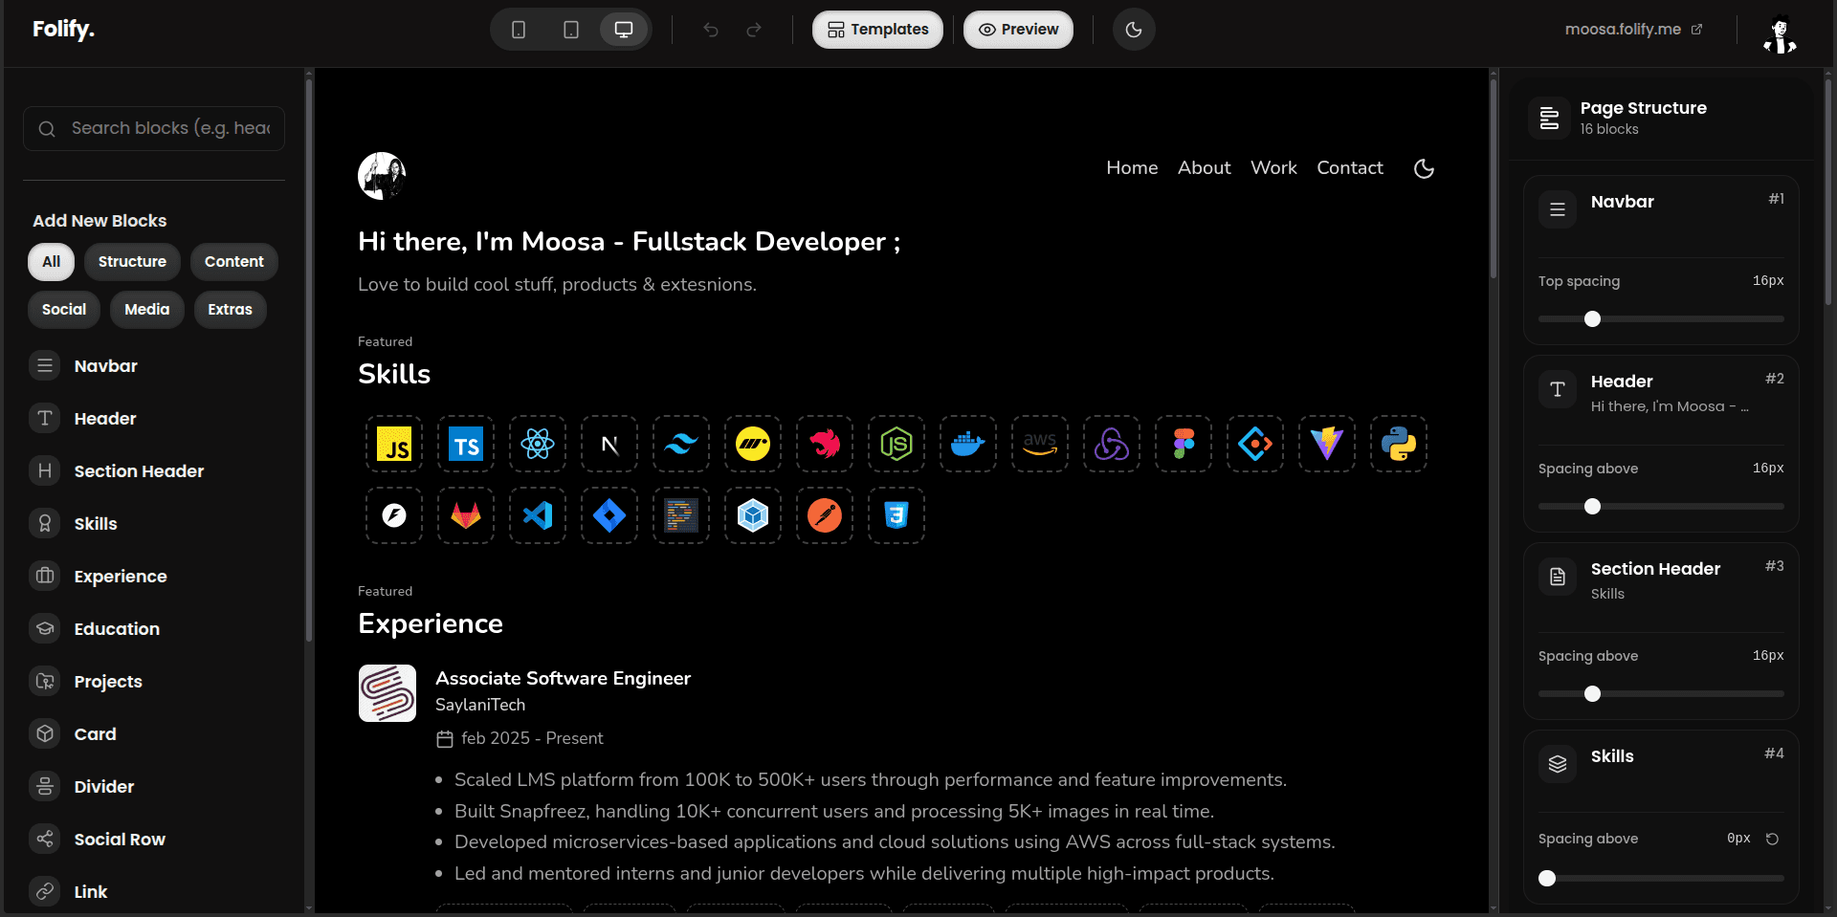
Task: Open the Contact nav link
Action: click(x=1350, y=168)
